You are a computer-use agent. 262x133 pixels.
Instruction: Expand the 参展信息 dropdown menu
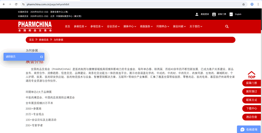pyautogui.click(x=80, y=27)
